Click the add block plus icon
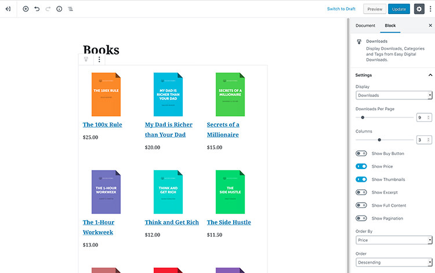This screenshot has width=435, height=273. pyautogui.click(x=26, y=9)
